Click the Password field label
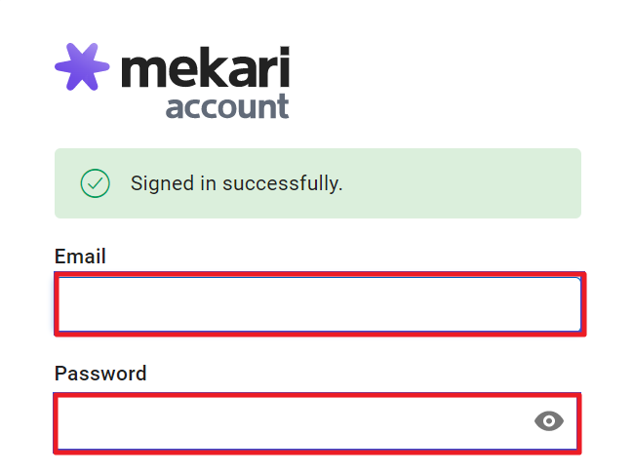633x475 pixels. [100, 374]
